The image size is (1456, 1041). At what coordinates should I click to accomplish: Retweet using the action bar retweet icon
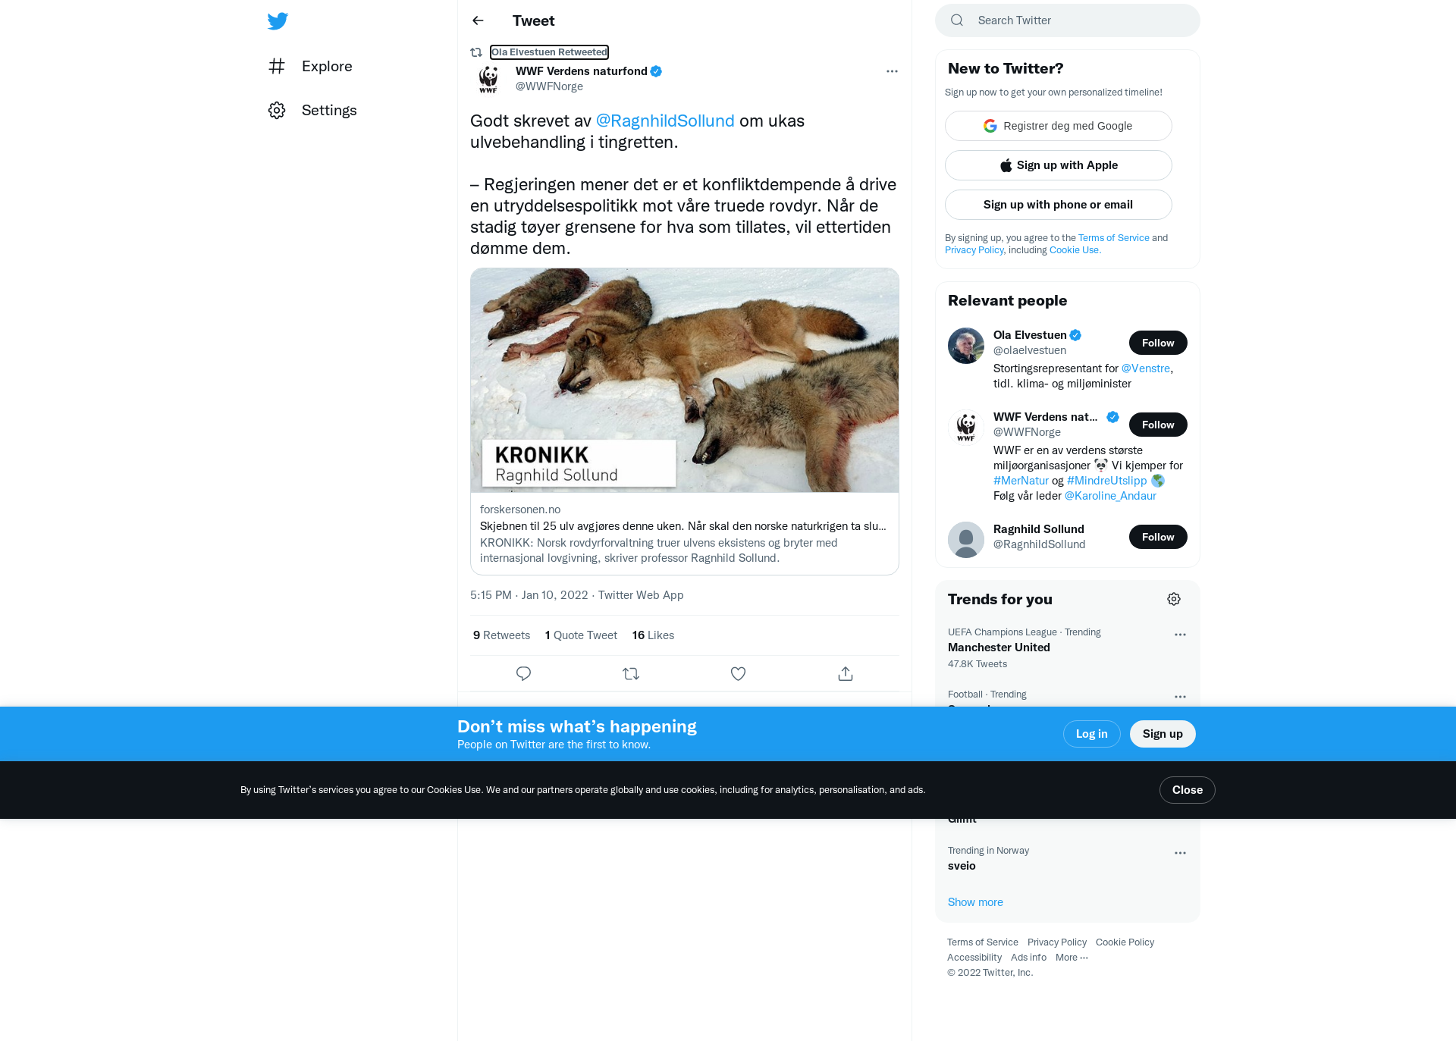click(x=631, y=673)
